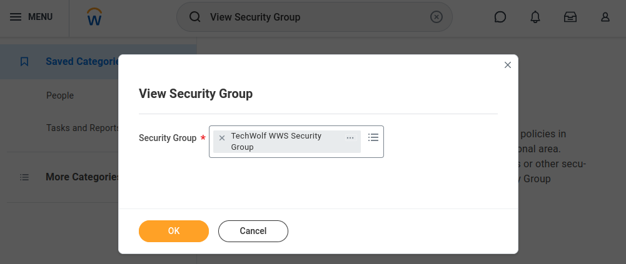Viewport: 626px width, 264px height.
Task: Open the Security Group prompt list icon
Action: click(x=373, y=137)
